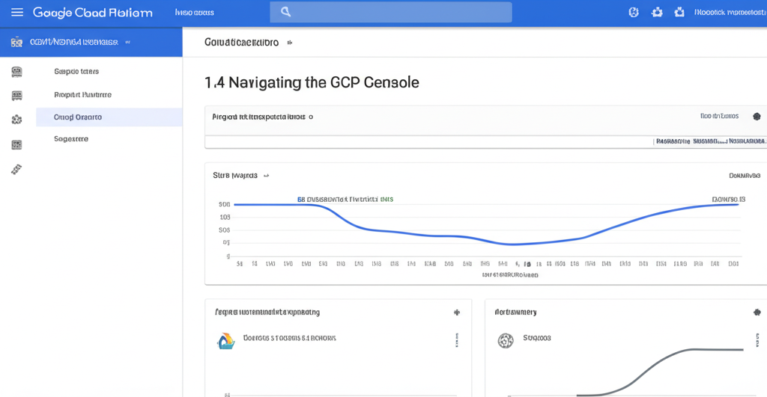
Task: Expand the dropdown beside the breadcrumb title
Action: (x=290, y=43)
